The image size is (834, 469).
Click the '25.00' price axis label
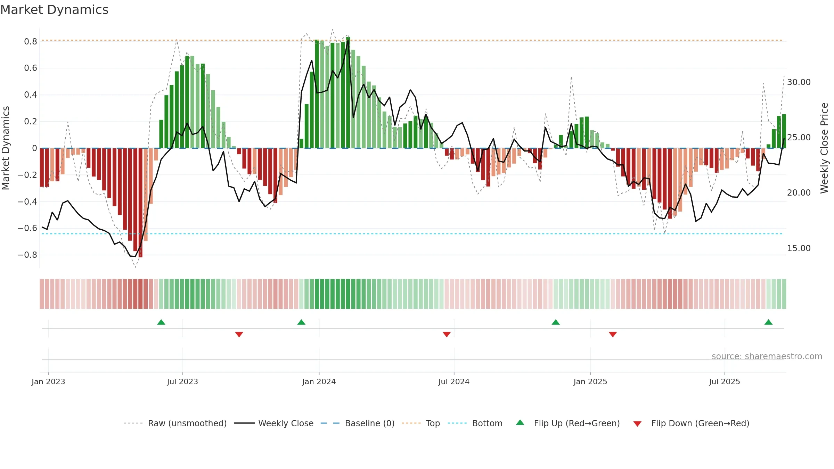click(x=799, y=138)
